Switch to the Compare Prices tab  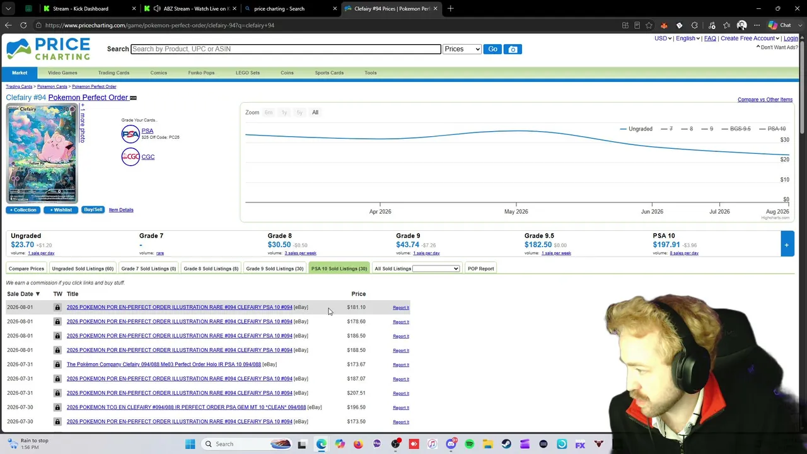[x=26, y=269]
